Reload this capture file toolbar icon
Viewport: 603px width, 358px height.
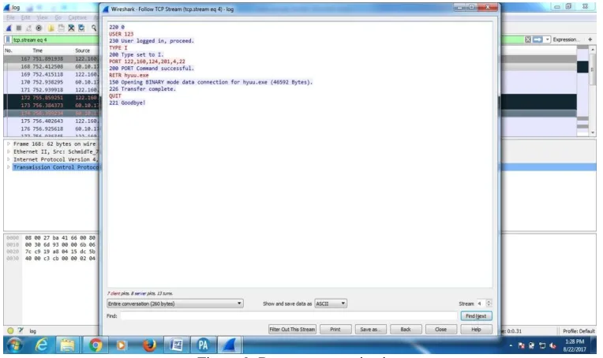coord(81,28)
